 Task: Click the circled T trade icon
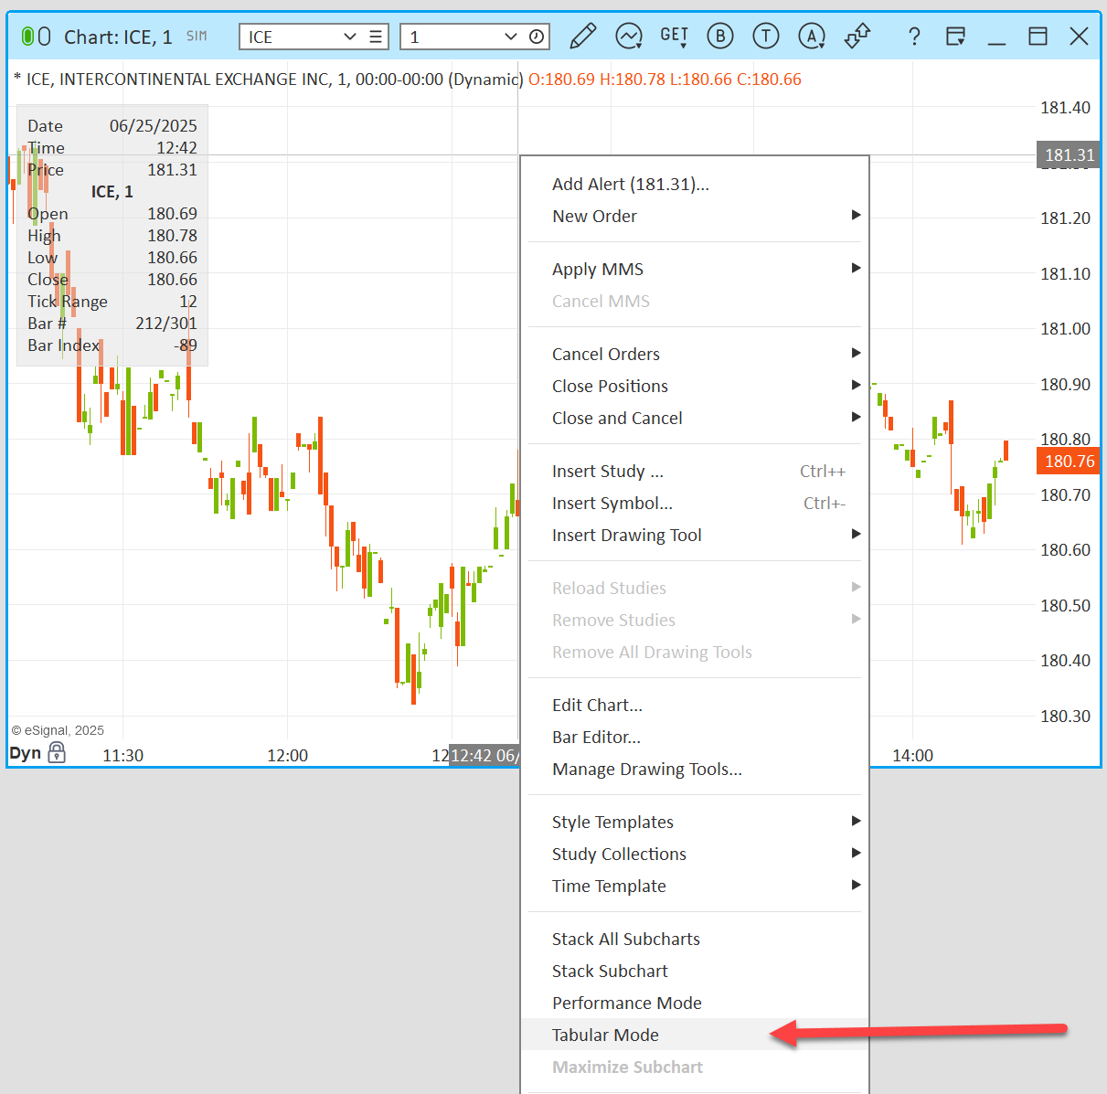(766, 37)
